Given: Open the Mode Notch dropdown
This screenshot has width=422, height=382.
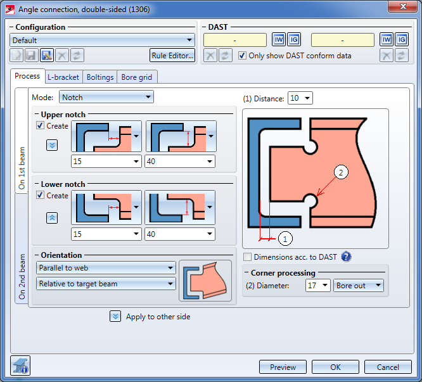Looking at the screenshot, I should click(x=106, y=97).
